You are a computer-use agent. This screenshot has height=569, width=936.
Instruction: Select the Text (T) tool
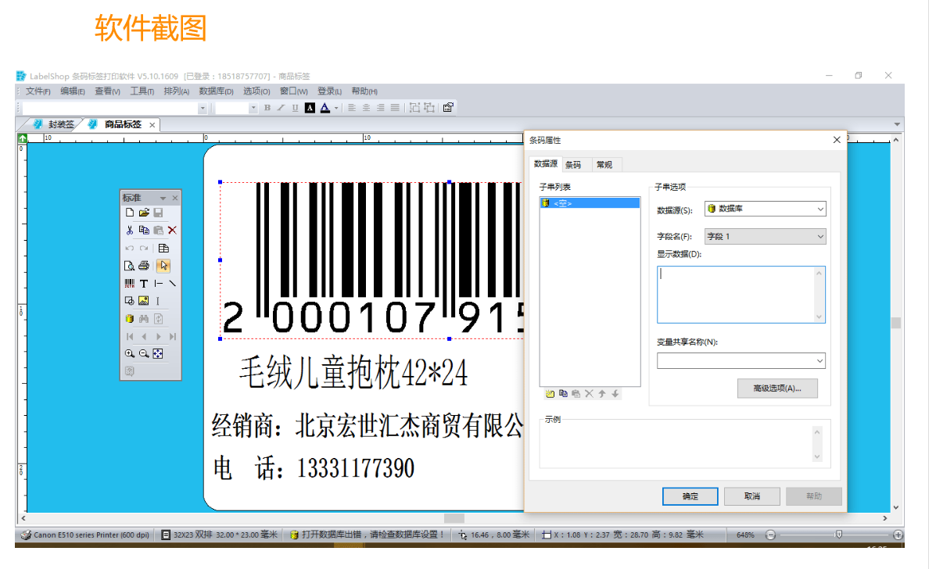(x=144, y=284)
